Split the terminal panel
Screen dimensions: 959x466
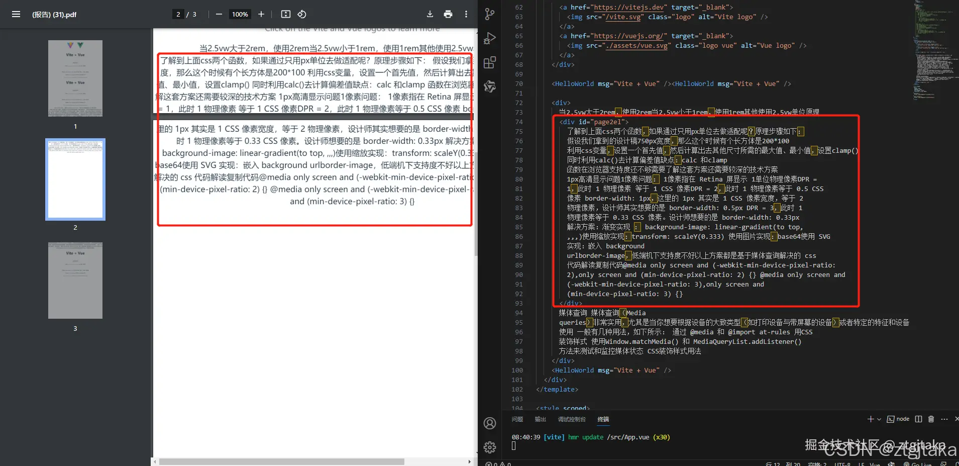tap(919, 419)
